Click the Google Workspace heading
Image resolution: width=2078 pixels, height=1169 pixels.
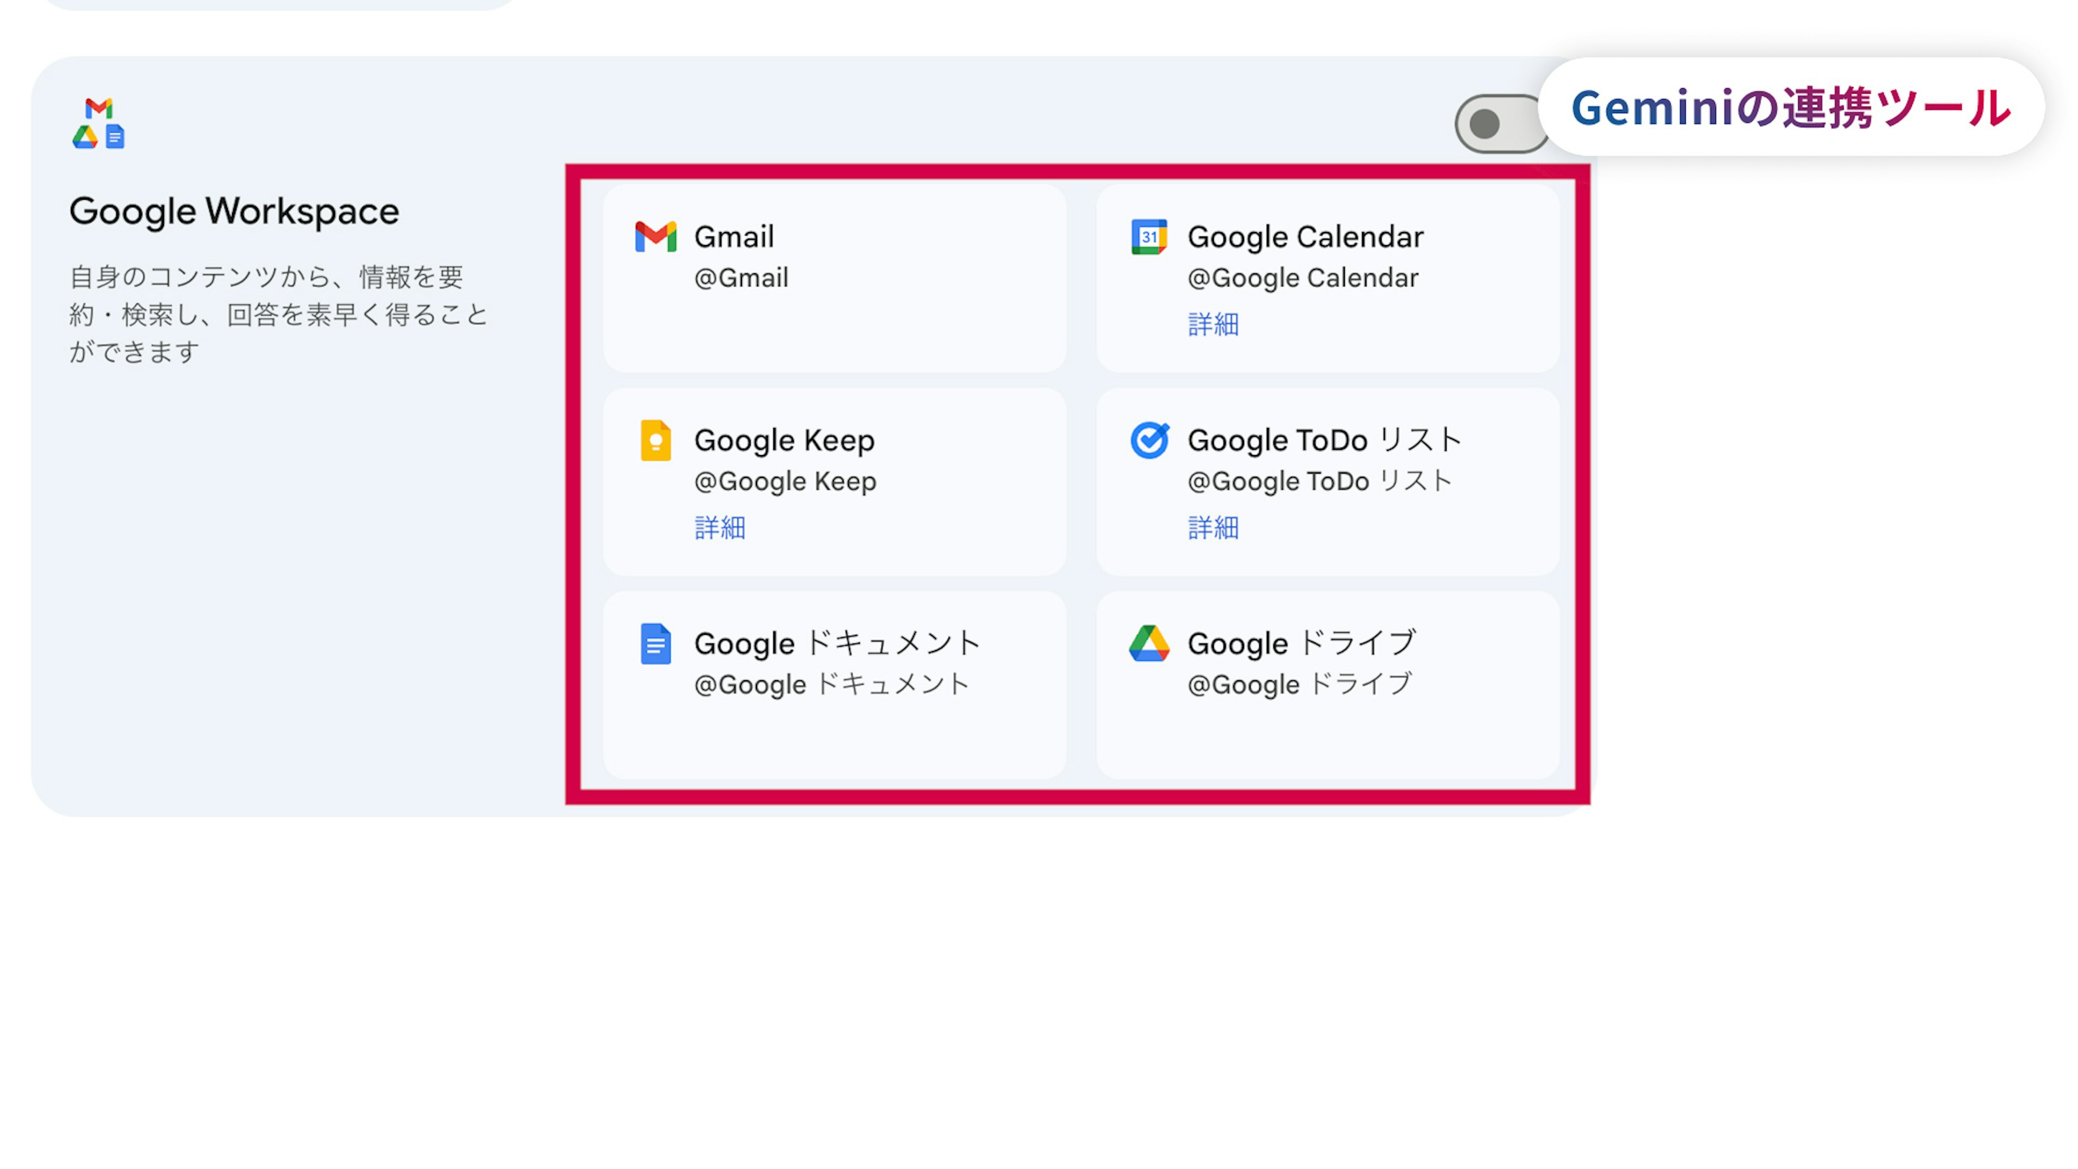(x=234, y=212)
